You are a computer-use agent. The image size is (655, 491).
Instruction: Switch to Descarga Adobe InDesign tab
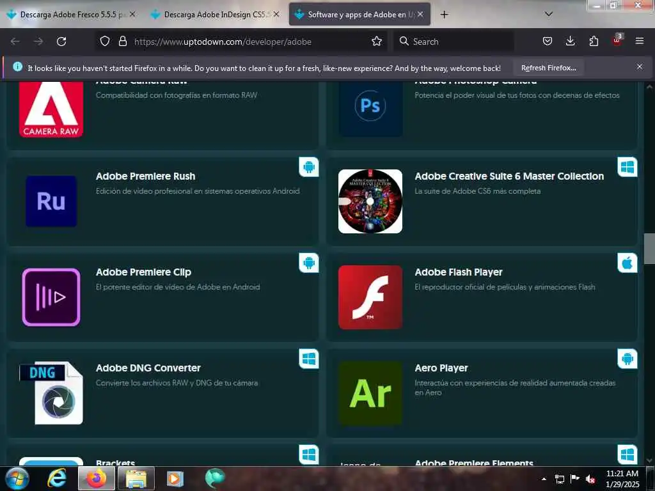[215, 14]
